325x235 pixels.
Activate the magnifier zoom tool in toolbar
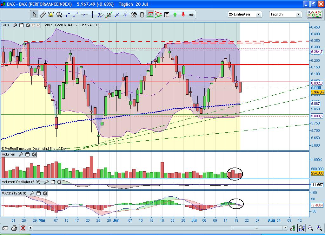(x=59, y=15)
